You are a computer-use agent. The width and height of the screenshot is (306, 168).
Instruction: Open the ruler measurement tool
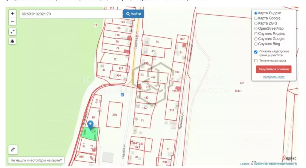tap(13, 150)
